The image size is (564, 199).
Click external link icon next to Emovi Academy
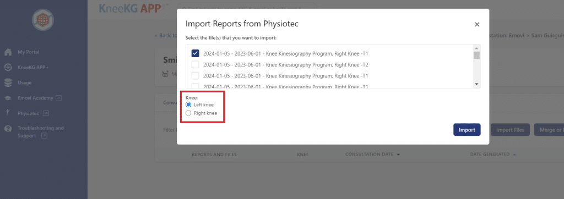point(59,98)
